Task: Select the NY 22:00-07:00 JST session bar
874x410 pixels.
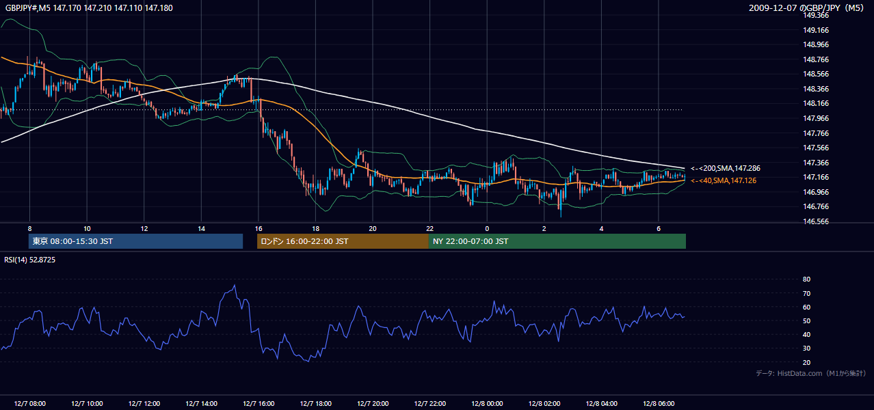Action: click(x=557, y=241)
